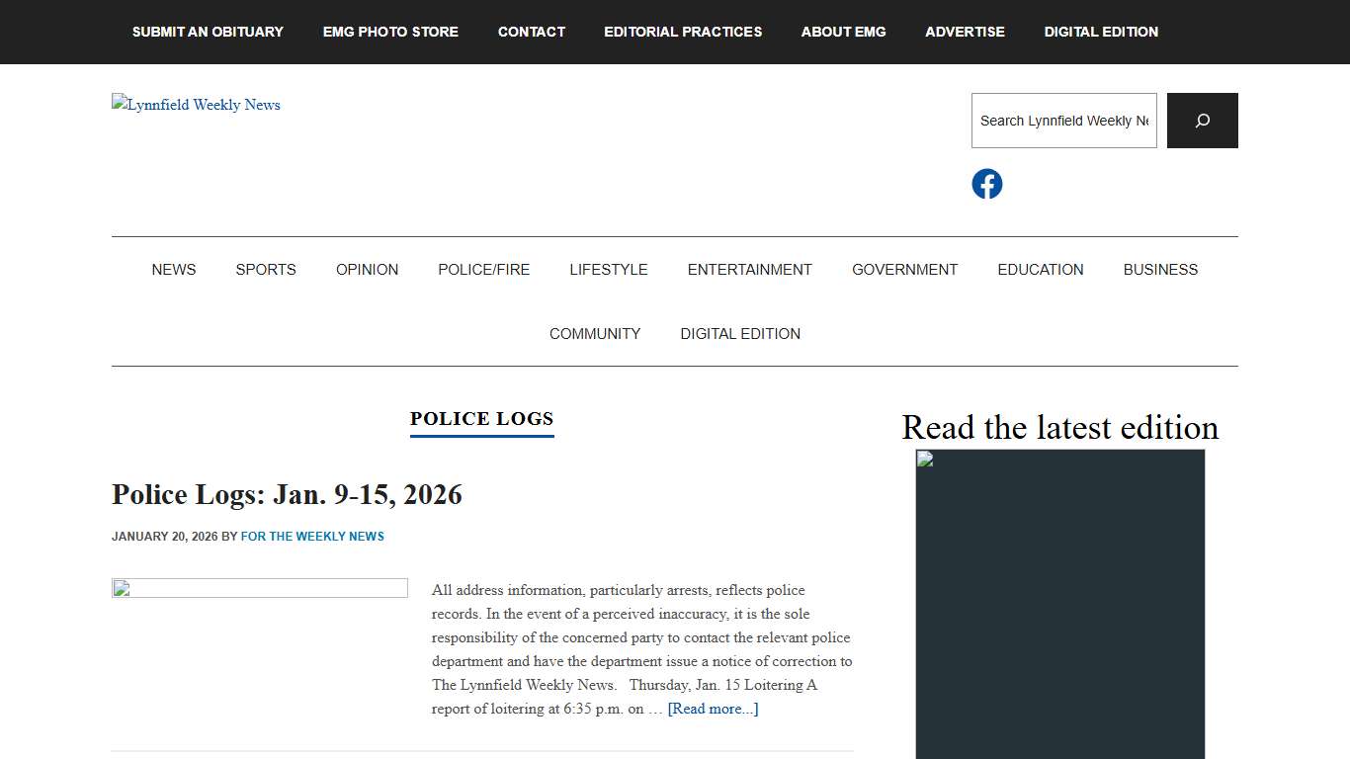1350x759 pixels.
Task: Open the COMMUNITY section
Action: (594, 333)
